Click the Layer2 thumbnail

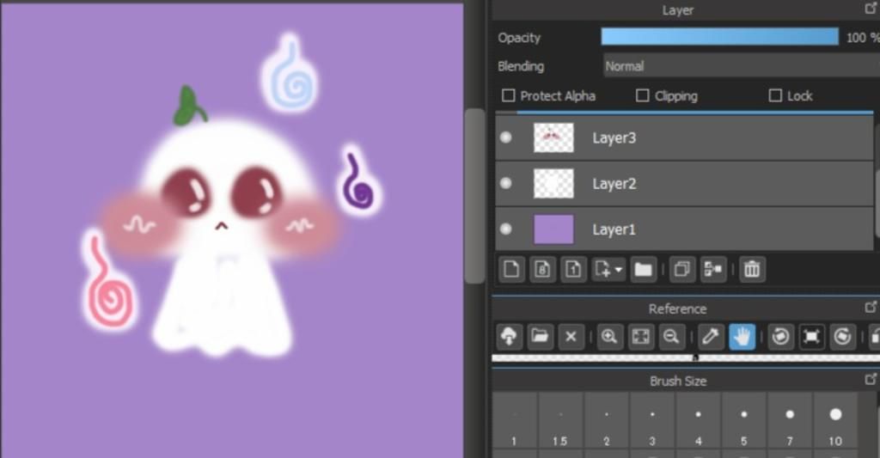coord(553,184)
